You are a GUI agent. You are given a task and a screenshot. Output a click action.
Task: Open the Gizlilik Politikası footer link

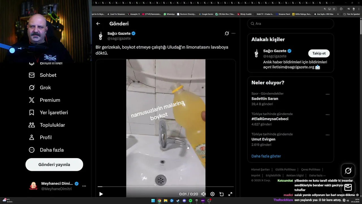[x=285, y=169]
